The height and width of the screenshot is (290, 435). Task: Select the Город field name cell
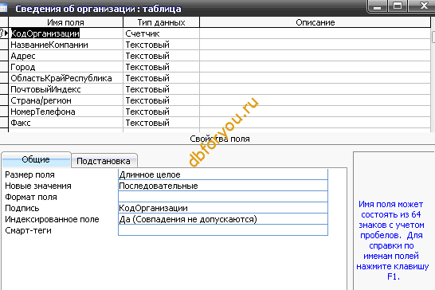66,67
